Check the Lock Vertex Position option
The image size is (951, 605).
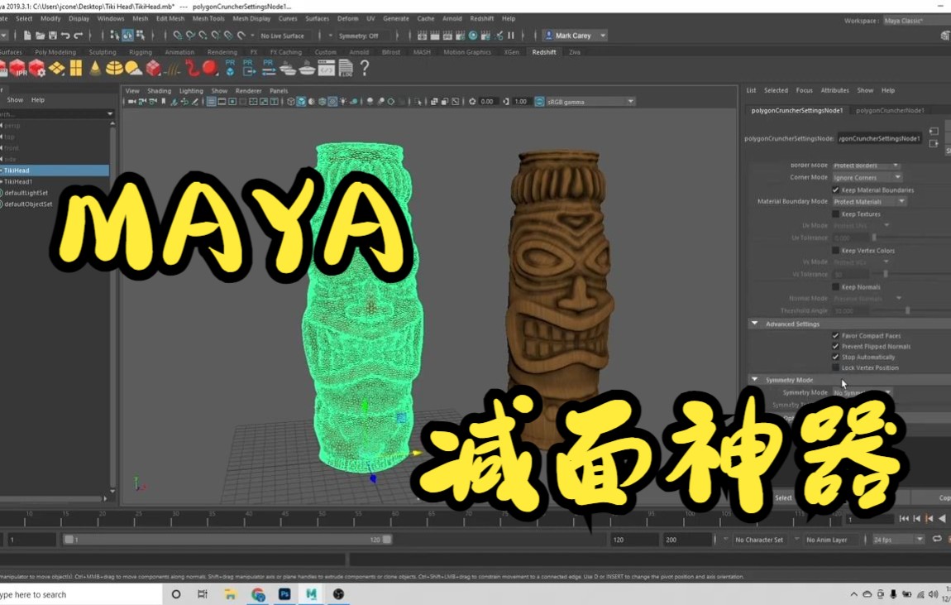(x=837, y=367)
